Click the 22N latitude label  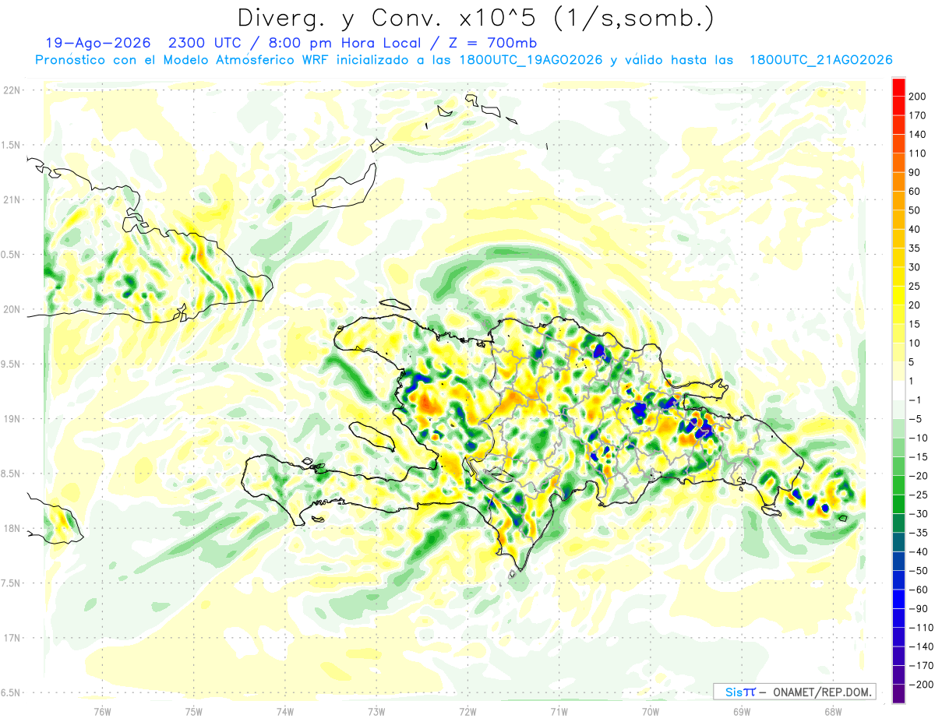tap(12, 90)
